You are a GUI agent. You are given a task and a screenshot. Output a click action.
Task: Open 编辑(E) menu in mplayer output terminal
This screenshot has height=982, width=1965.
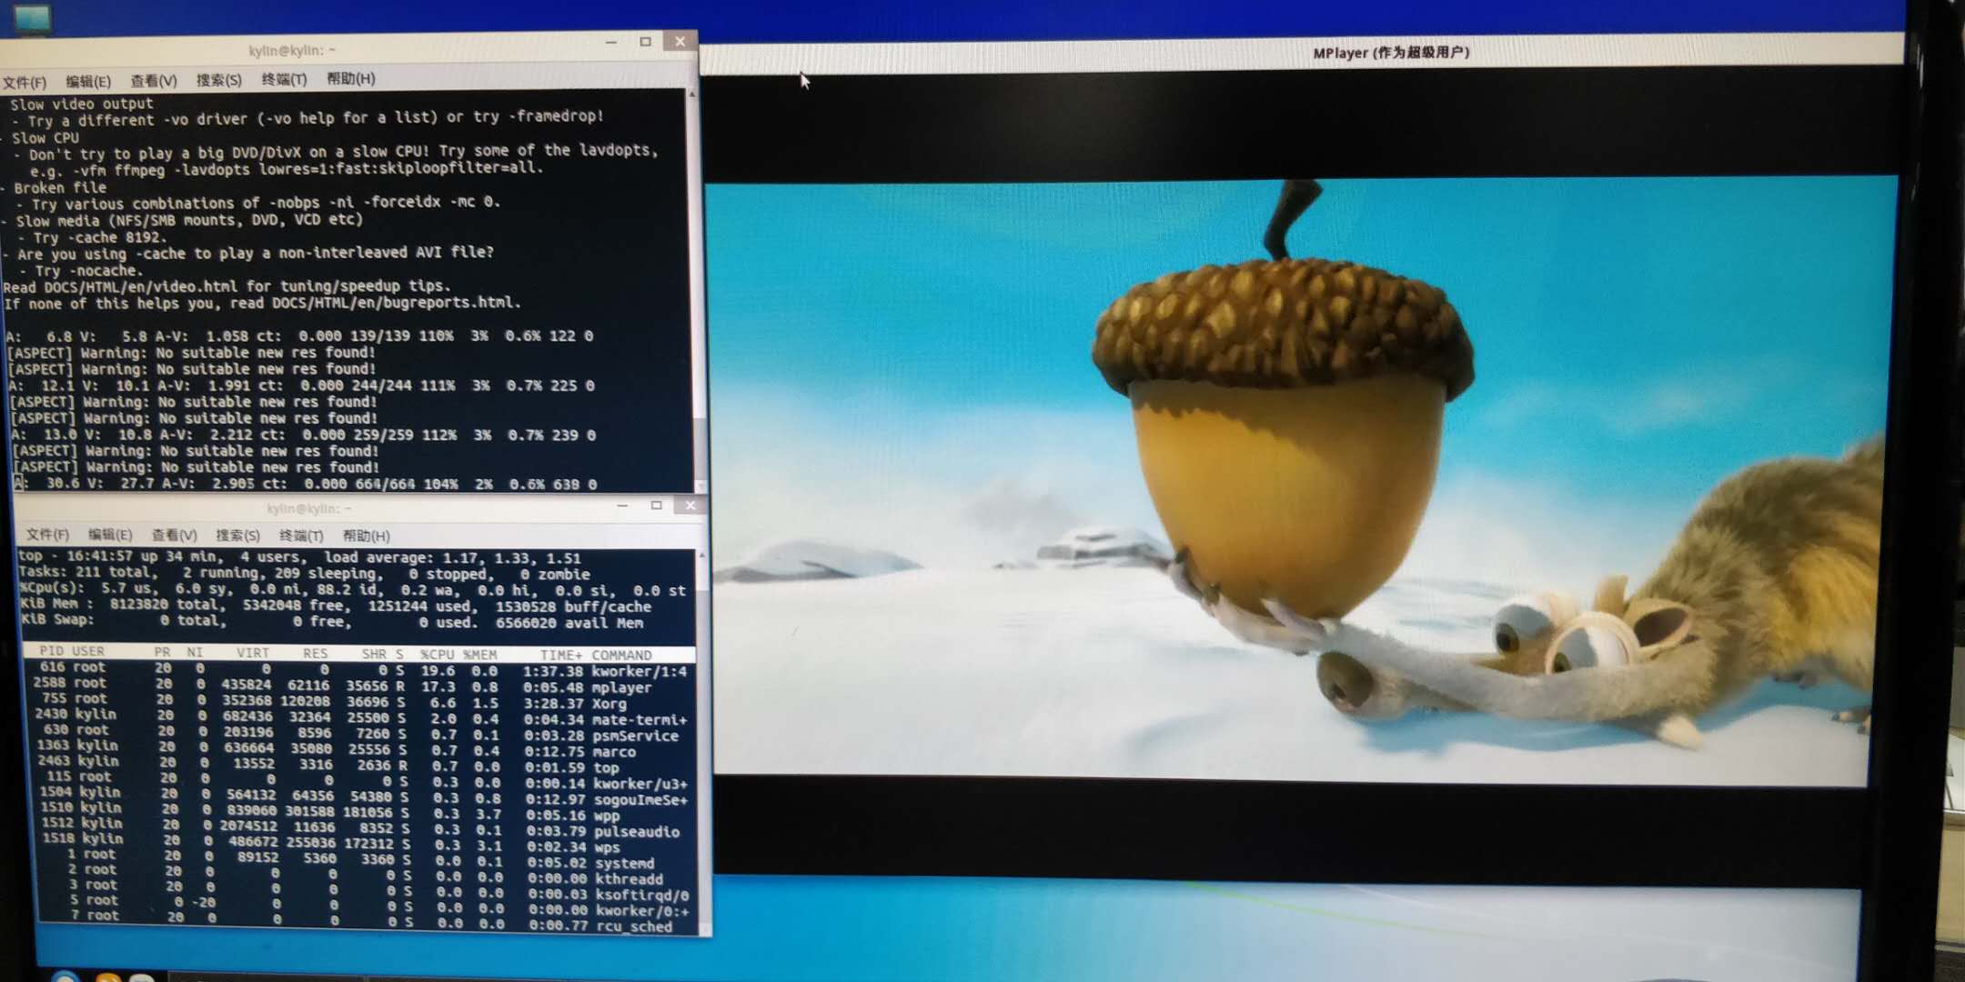[x=88, y=82]
